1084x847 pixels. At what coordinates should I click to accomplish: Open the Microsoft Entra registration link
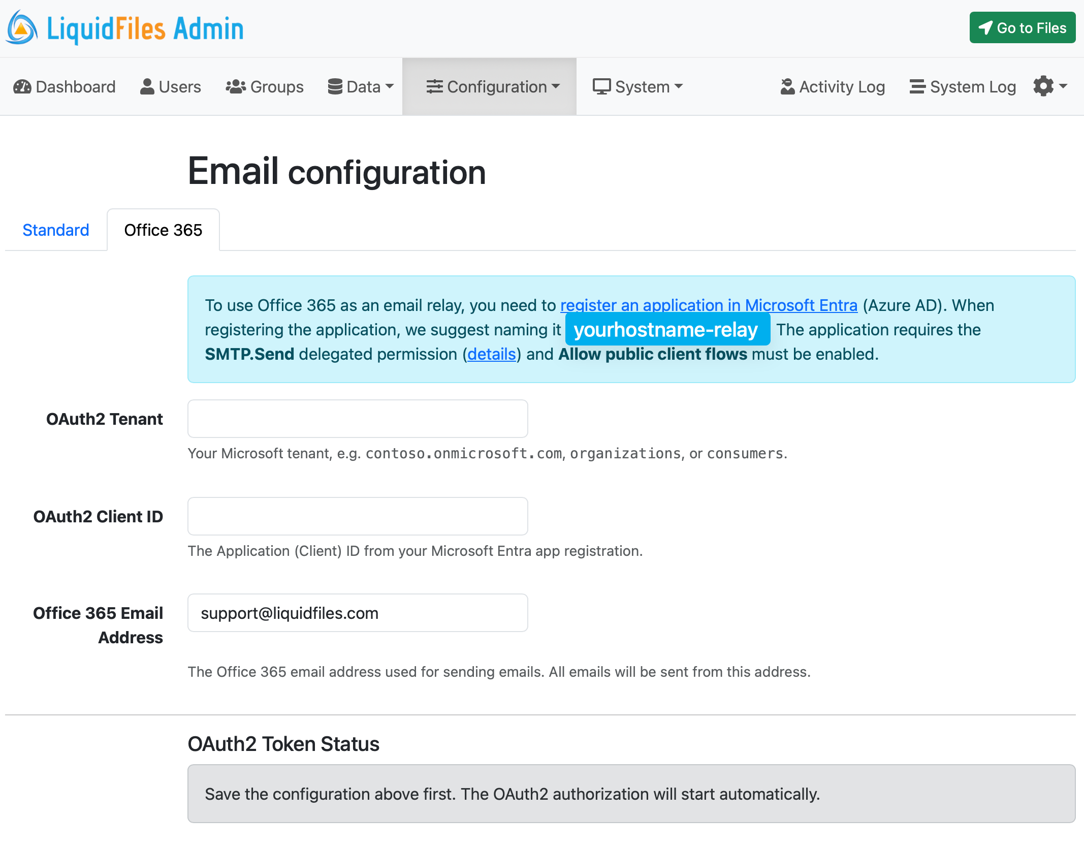coord(708,305)
